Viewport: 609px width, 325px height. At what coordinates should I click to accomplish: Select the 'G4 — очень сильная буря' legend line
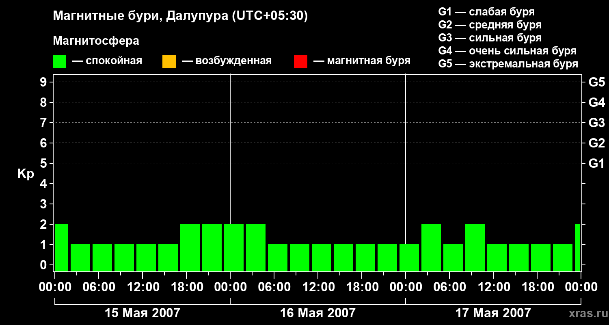508,51
